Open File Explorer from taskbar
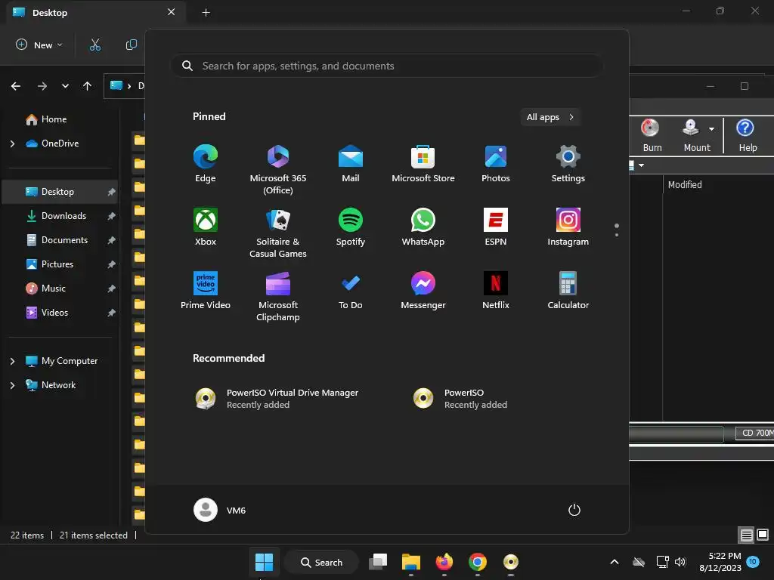Viewport: 774px width, 580px height. pos(411,562)
